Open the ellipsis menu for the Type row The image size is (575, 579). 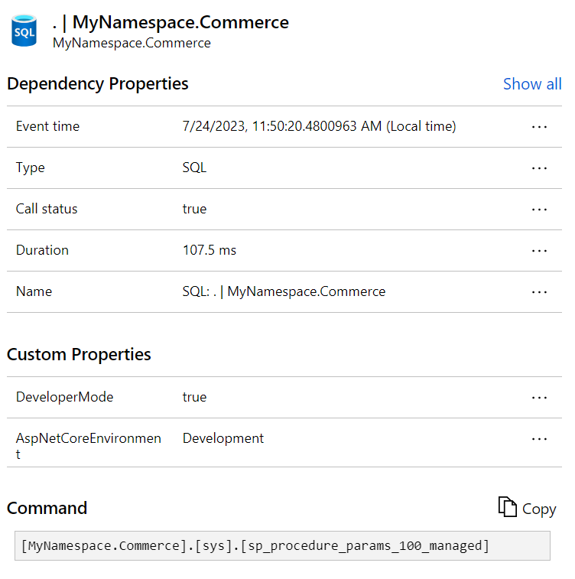pos(539,168)
